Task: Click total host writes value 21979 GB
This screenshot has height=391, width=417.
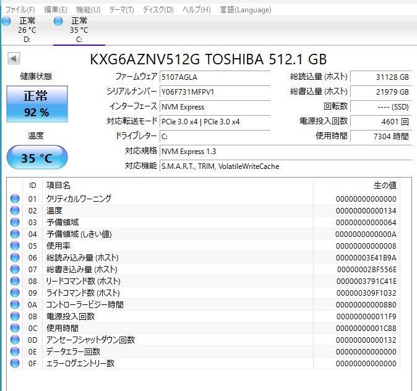Action: tap(381, 92)
